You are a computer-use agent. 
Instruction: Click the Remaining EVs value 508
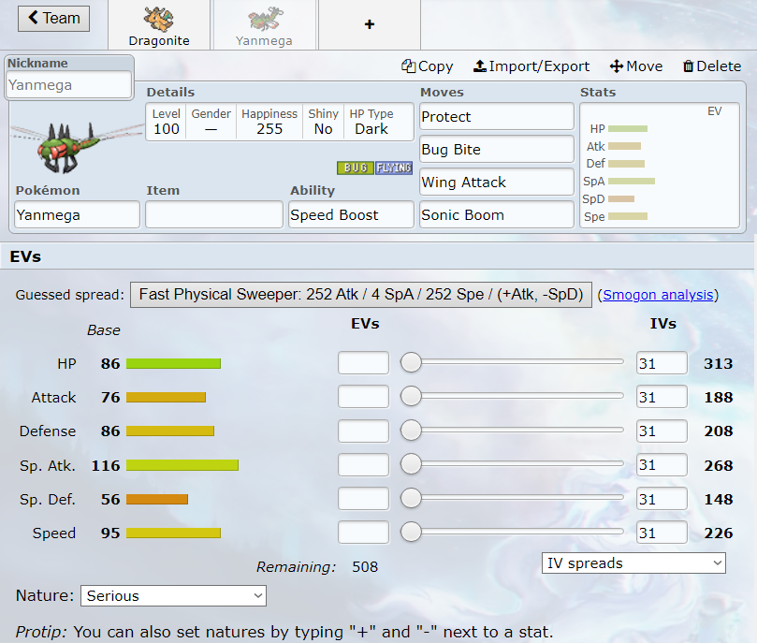(365, 567)
